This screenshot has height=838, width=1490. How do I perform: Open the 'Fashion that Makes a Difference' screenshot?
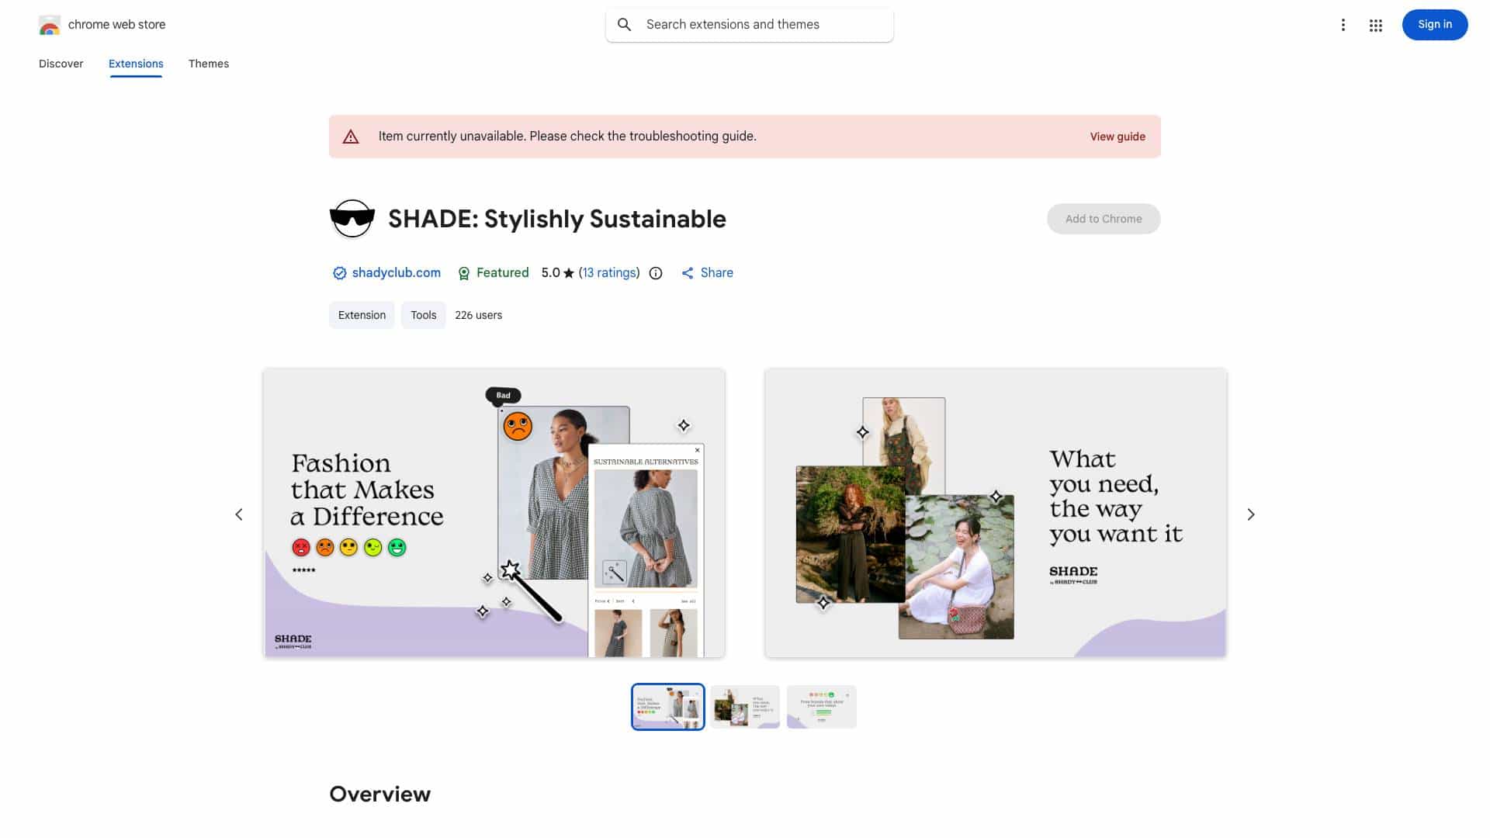coord(494,513)
